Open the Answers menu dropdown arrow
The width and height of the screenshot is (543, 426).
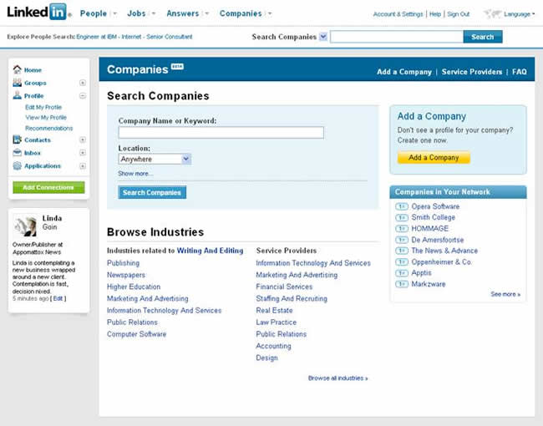click(206, 14)
